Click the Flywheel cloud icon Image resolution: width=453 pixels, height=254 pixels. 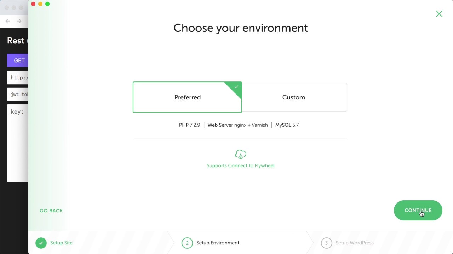click(241, 154)
